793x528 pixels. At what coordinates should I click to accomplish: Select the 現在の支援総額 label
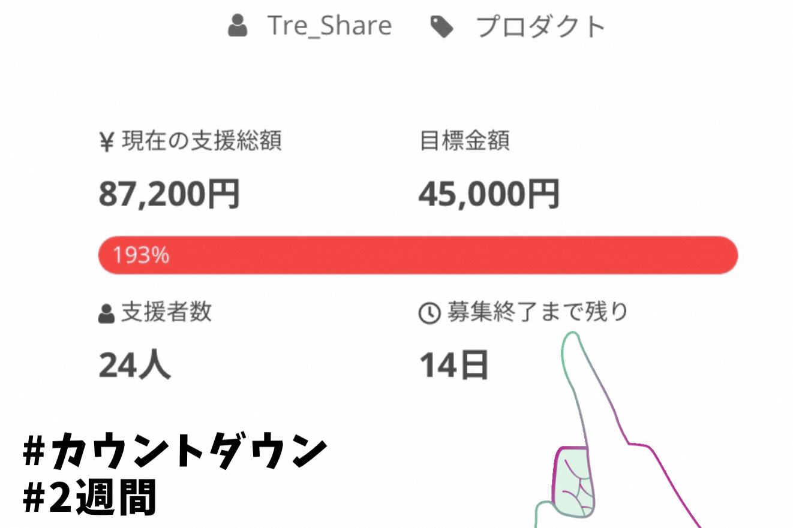coord(202,141)
